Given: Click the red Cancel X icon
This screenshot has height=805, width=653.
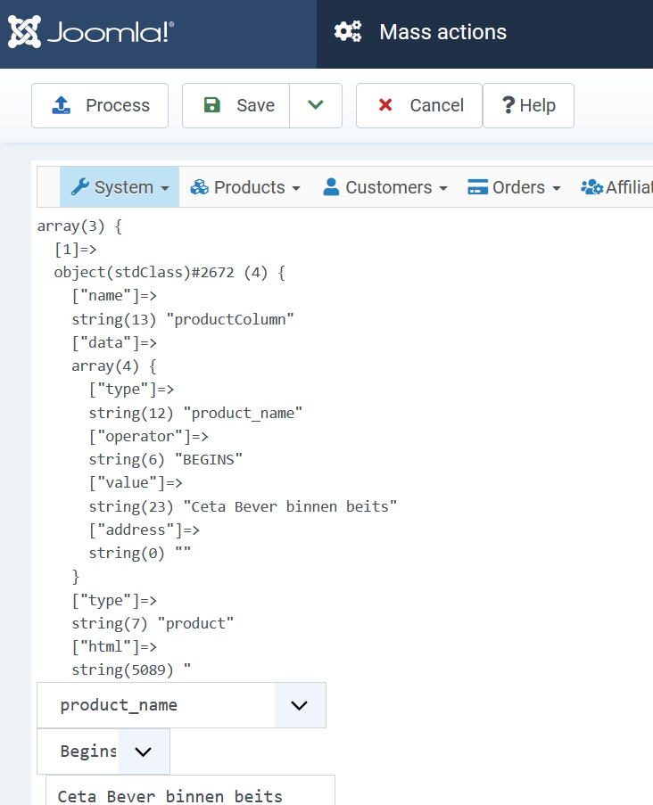Looking at the screenshot, I should tap(385, 105).
